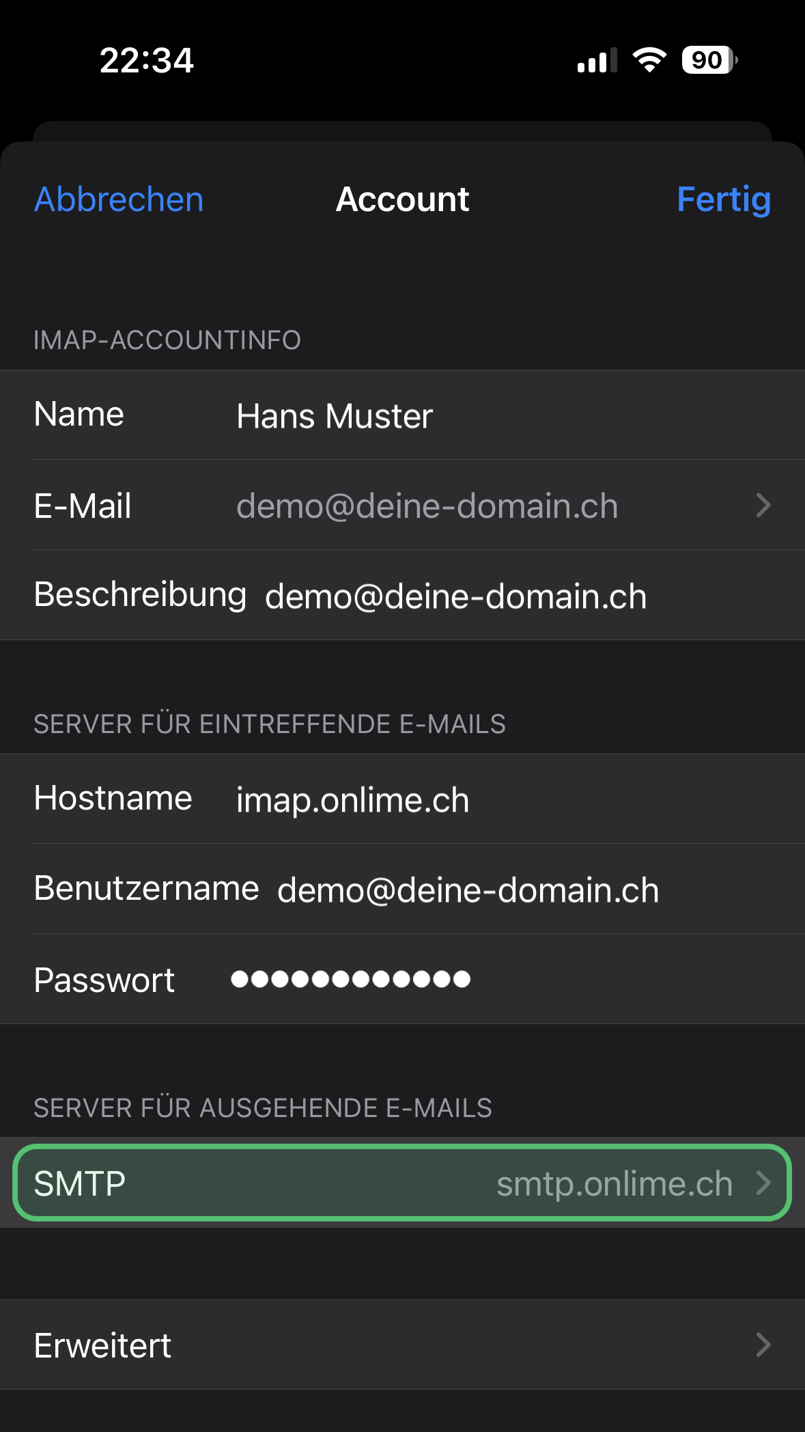
Task: Tap the Wi-Fi status icon
Action: [649, 60]
